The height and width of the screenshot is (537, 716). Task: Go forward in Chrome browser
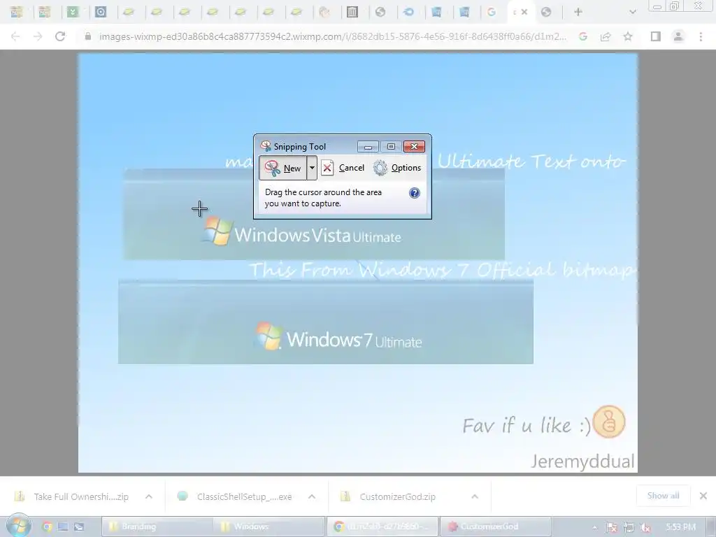(x=38, y=36)
